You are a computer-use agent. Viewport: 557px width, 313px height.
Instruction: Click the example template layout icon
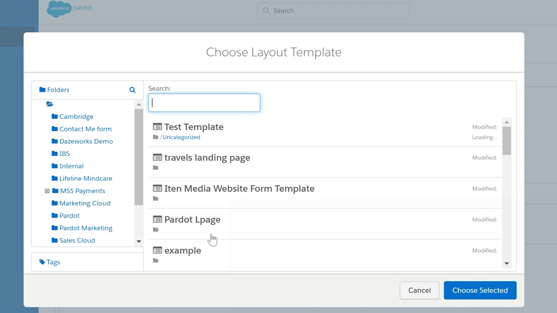coord(158,250)
